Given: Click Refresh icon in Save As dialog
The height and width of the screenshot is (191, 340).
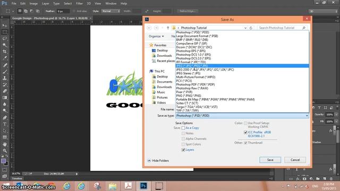Looking at the screenshot, I should pyautogui.click(x=251, y=28).
